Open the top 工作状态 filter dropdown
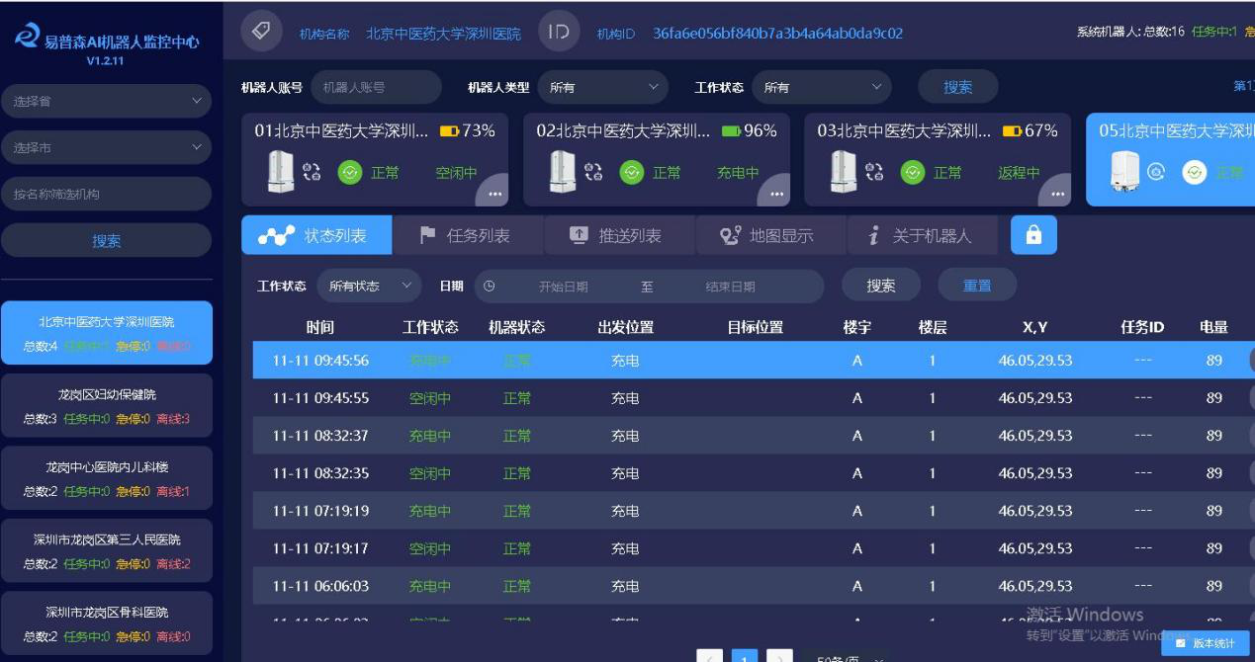1255x662 pixels. click(821, 87)
